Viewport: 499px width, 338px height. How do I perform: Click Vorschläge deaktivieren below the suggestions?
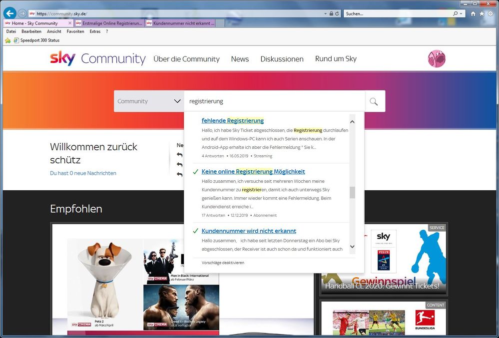click(x=223, y=263)
